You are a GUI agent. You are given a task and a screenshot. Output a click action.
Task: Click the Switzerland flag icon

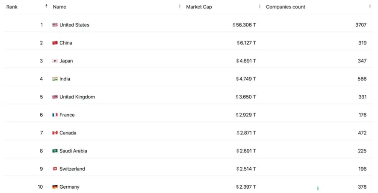(55, 169)
